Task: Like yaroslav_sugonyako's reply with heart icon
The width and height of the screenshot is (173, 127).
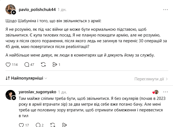Action: (21, 125)
